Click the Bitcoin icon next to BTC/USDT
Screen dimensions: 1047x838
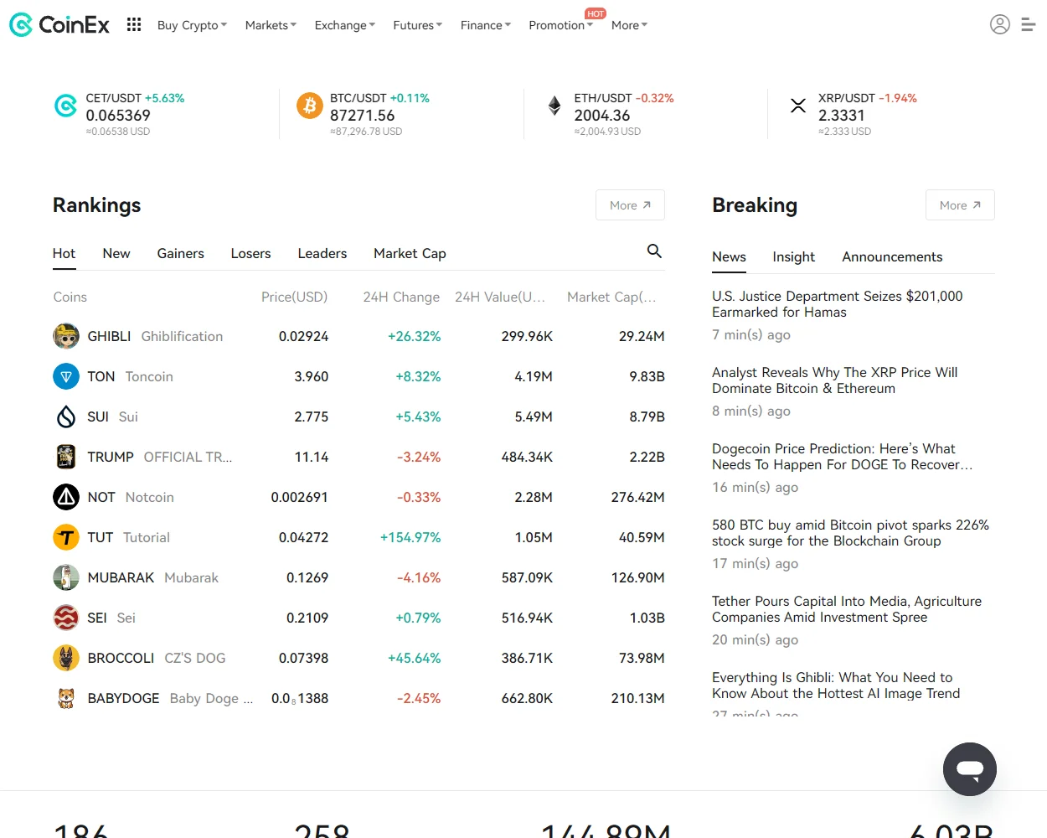click(x=310, y=106)
